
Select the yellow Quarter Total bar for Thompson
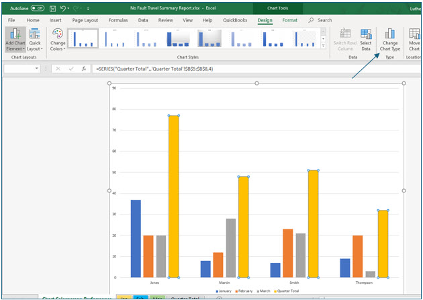tap(383, 243)
